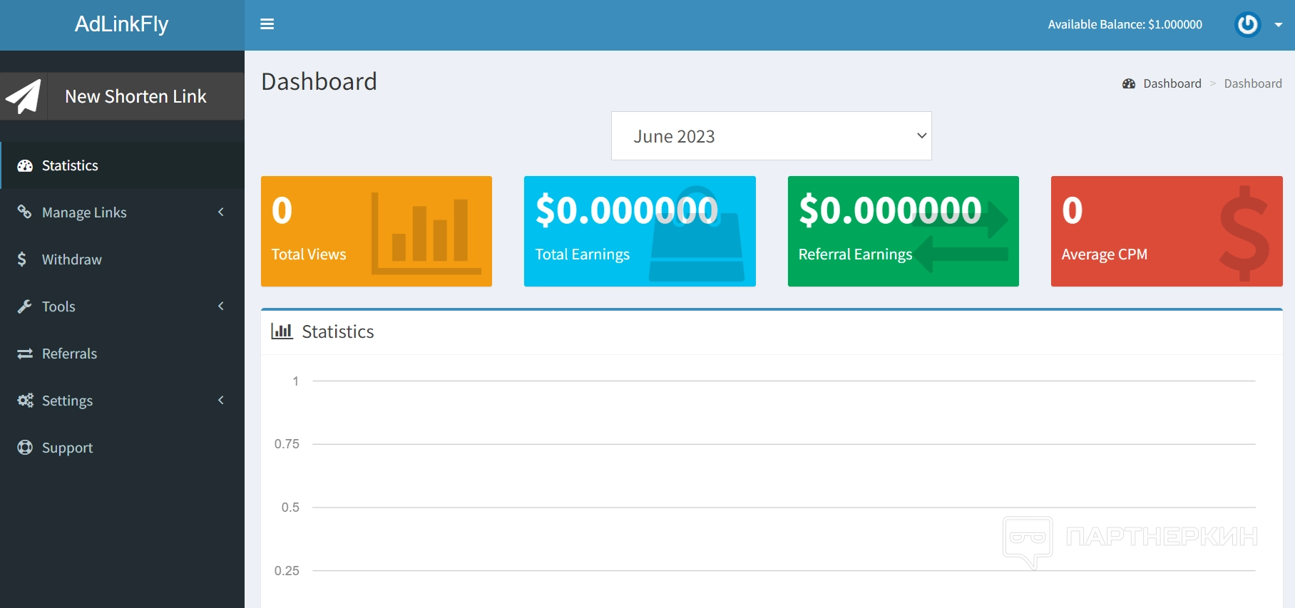Click the bar chart graphic in Total Views card

pos(426,233)
